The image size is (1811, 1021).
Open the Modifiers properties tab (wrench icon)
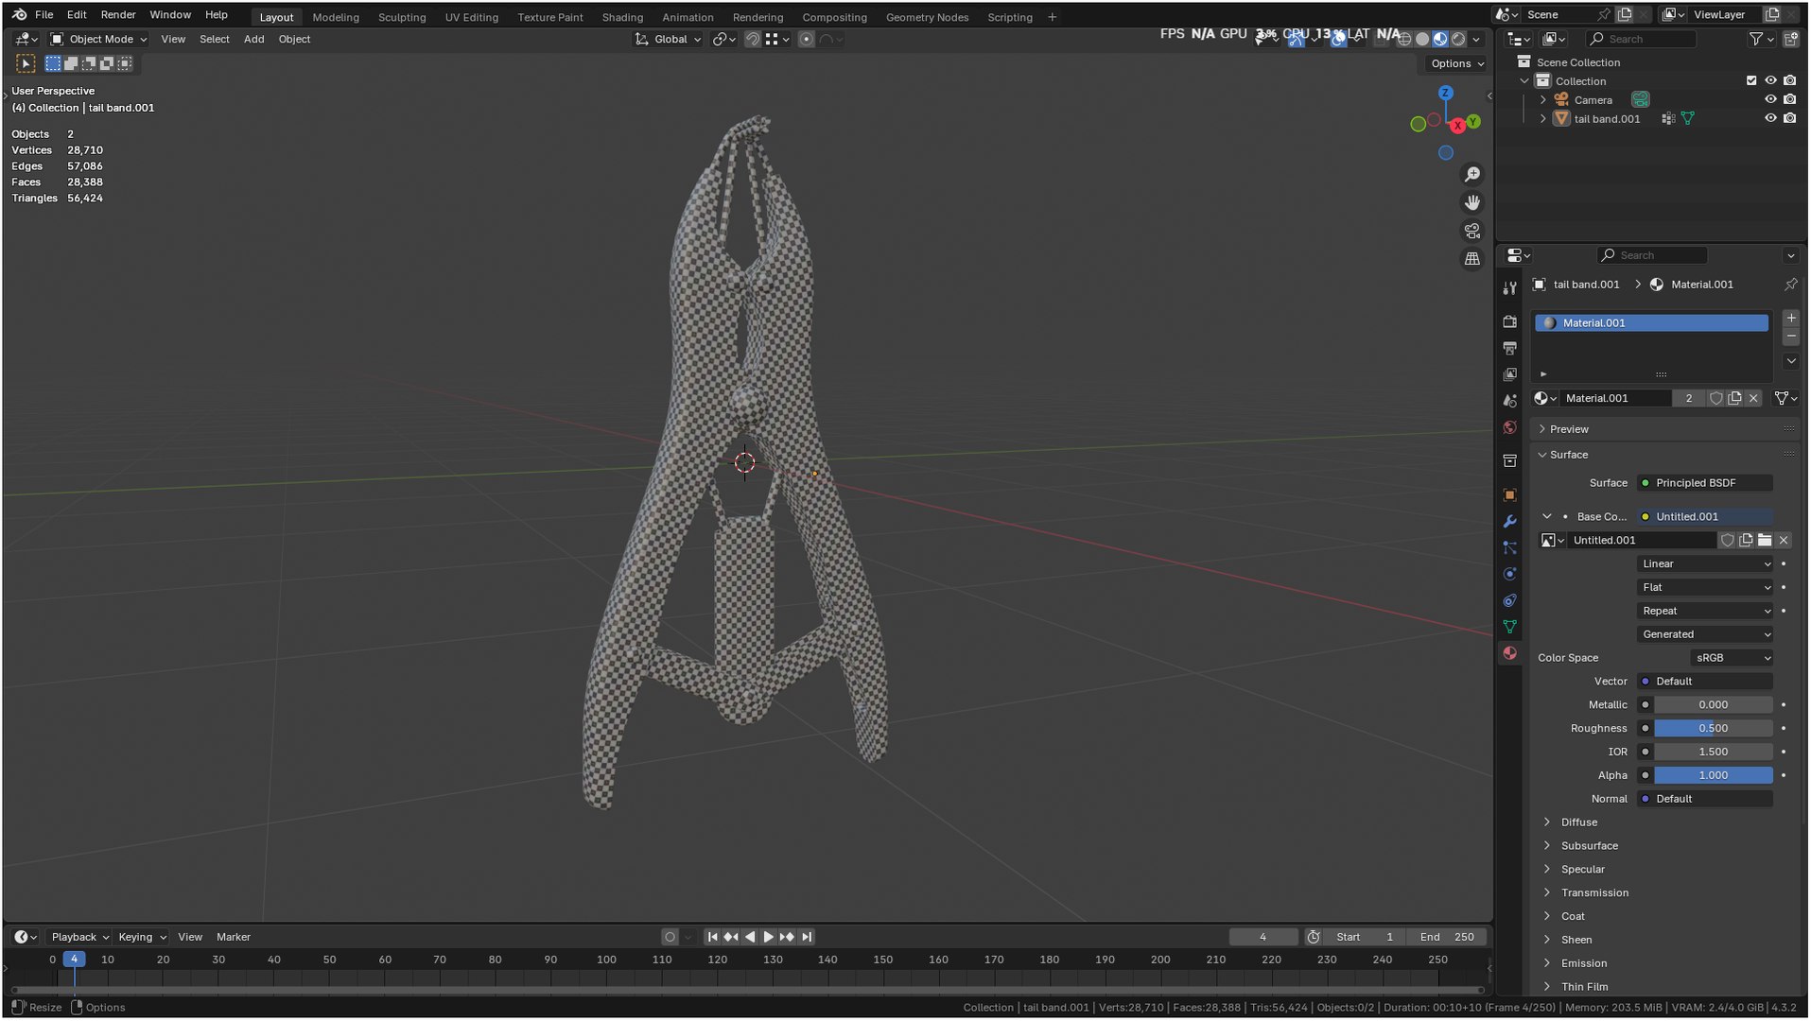tap(1510, 522)
